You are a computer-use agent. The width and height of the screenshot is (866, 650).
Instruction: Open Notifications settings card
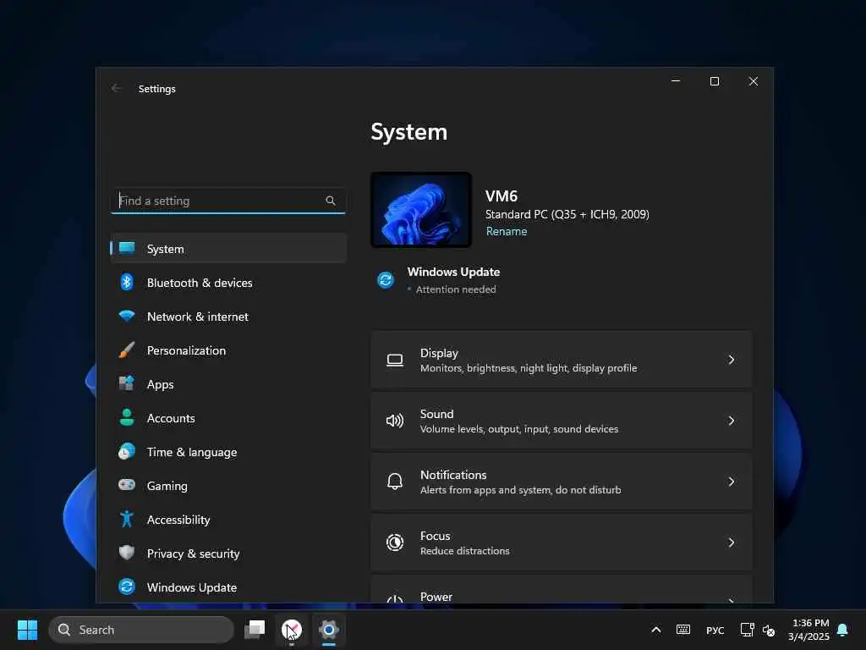coord(562,482)
